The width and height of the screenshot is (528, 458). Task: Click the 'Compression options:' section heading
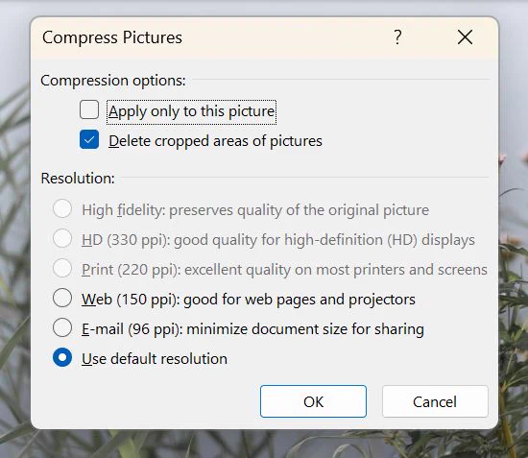tap(113, 81)
